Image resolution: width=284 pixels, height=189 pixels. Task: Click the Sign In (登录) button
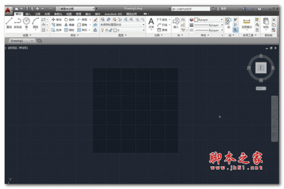pos(222,9)
